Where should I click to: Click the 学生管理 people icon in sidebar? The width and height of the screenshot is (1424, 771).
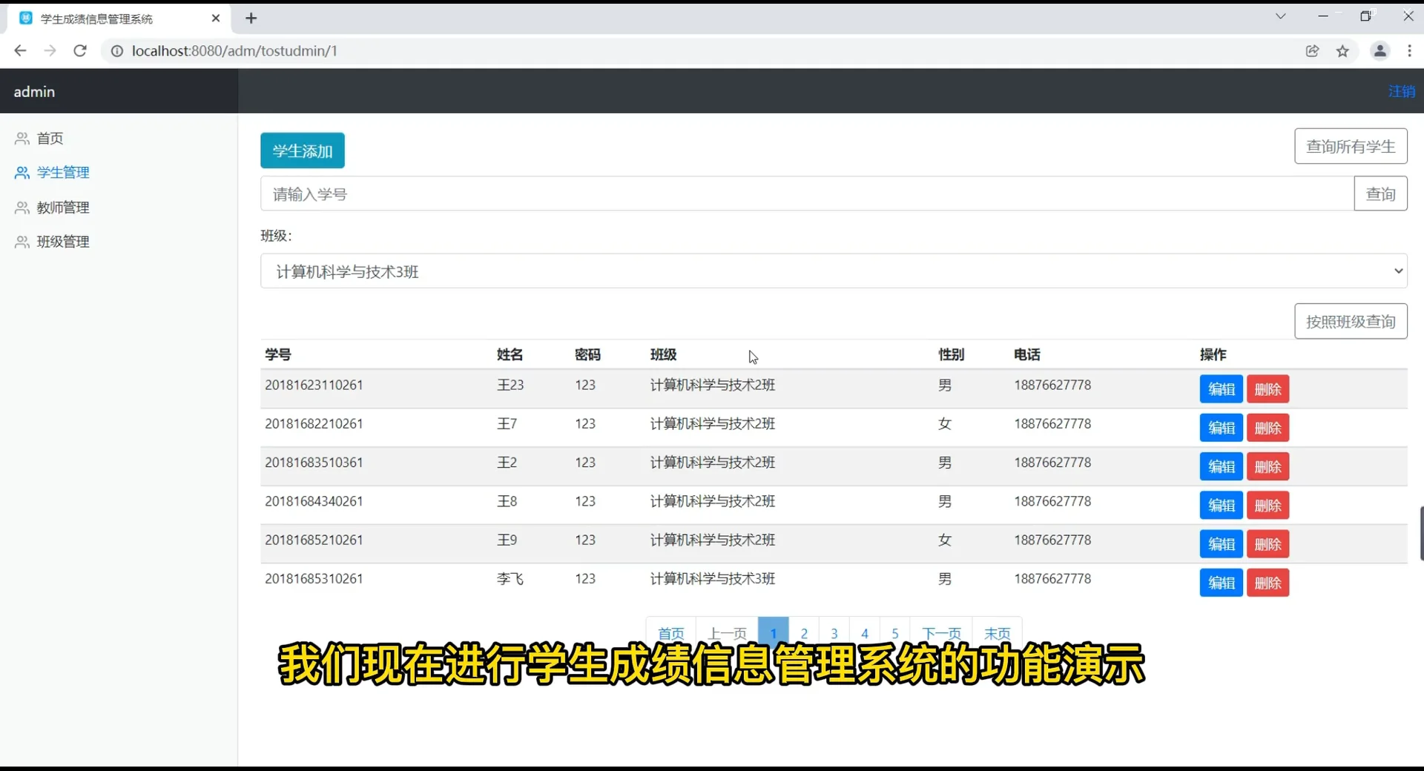point(21,173)
